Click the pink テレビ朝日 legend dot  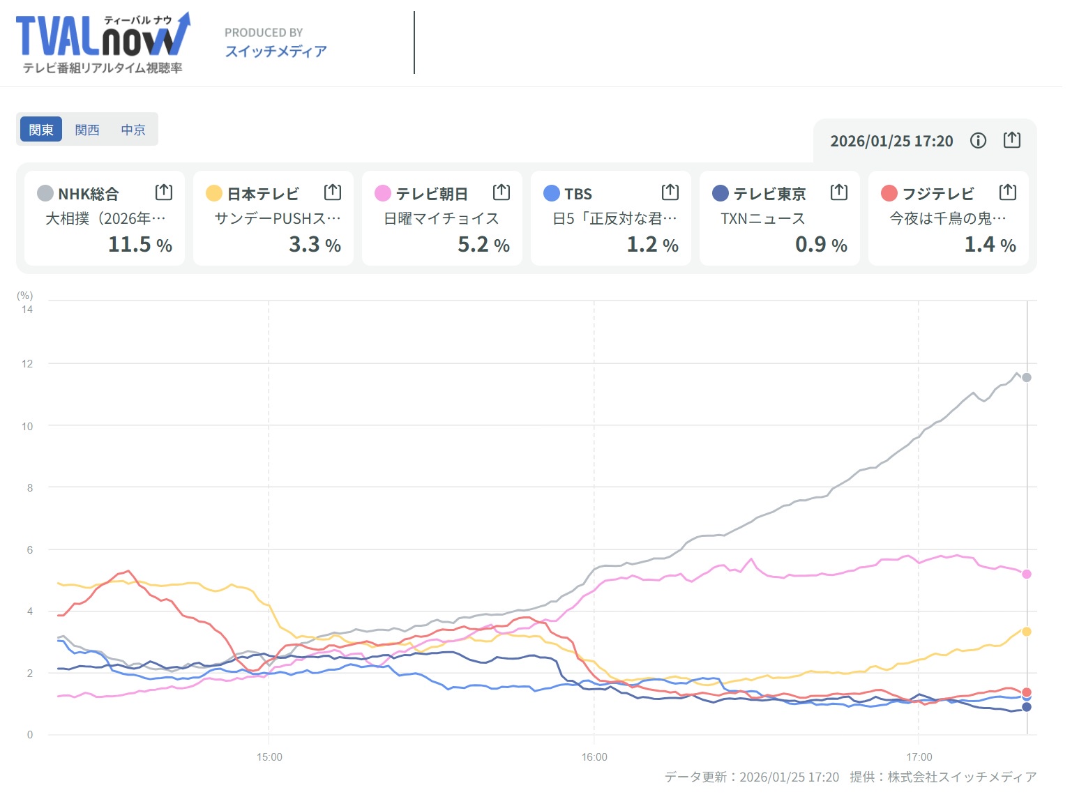point(383,193)
